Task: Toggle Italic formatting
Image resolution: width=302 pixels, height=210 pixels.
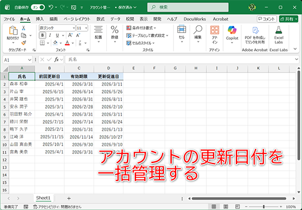Action: click(50, 35)
